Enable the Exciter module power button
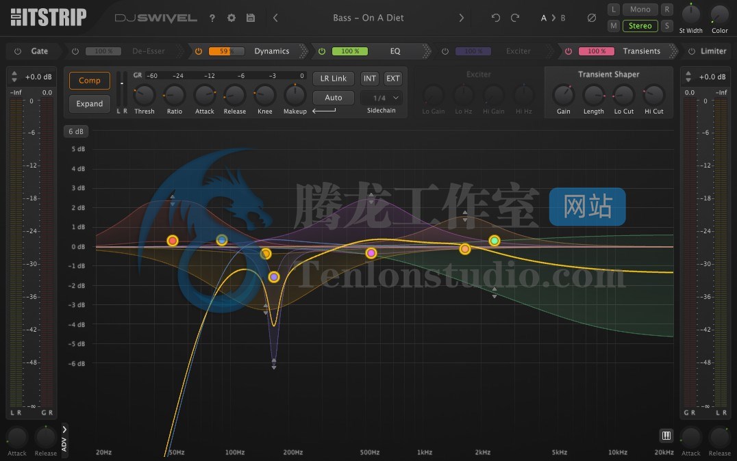 click(445, 51)
